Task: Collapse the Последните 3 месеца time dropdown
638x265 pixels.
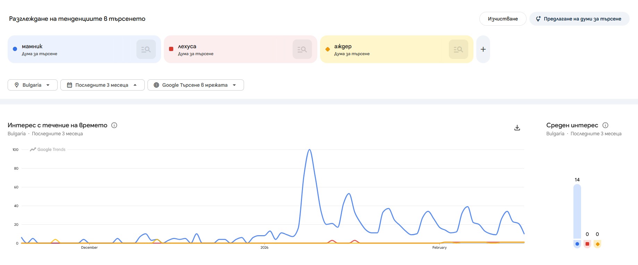Action: [102, 85]
